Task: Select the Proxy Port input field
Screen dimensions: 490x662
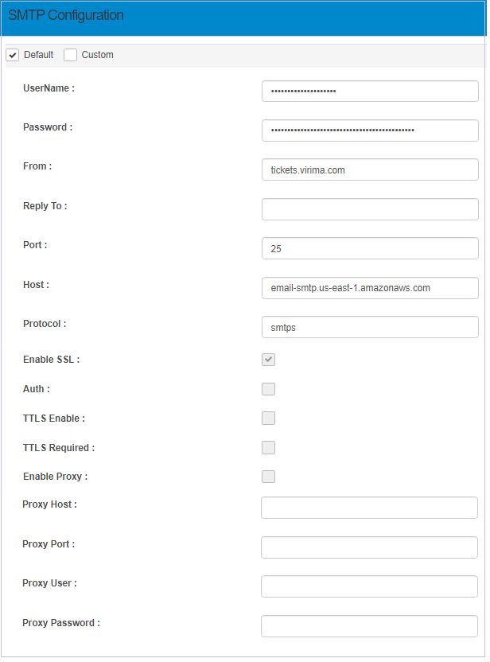Action: (369, 547)
